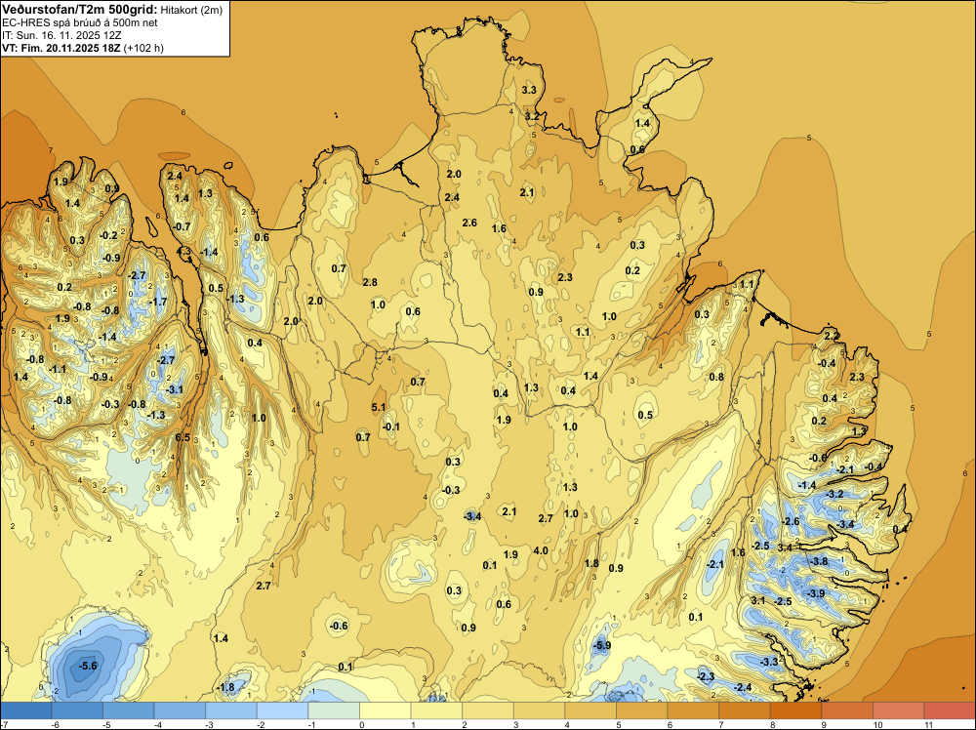Click the '(+102 h)' forecast offset
Screen dimensions: 976x730
(x=143, y=48)
